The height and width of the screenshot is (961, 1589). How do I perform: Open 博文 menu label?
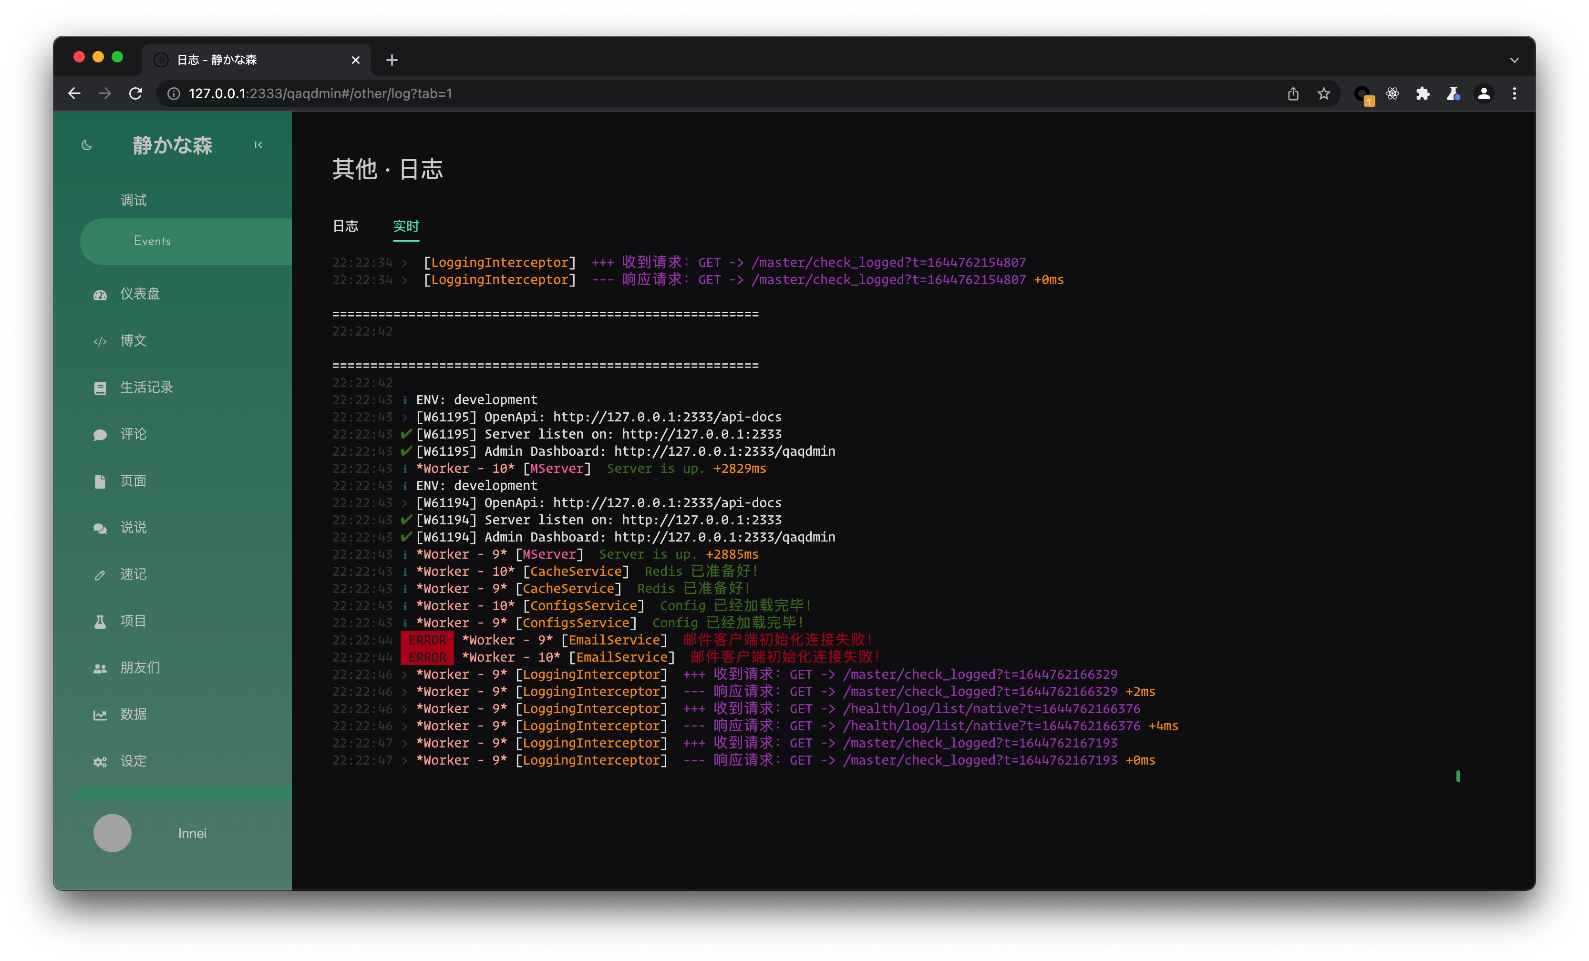tap(134, 340)
